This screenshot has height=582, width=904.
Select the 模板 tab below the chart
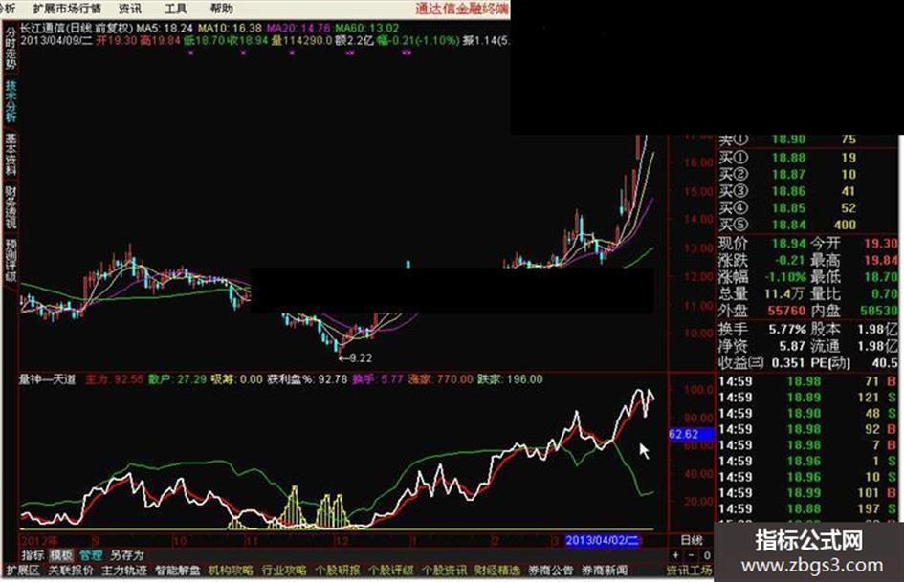pos(60,555)
